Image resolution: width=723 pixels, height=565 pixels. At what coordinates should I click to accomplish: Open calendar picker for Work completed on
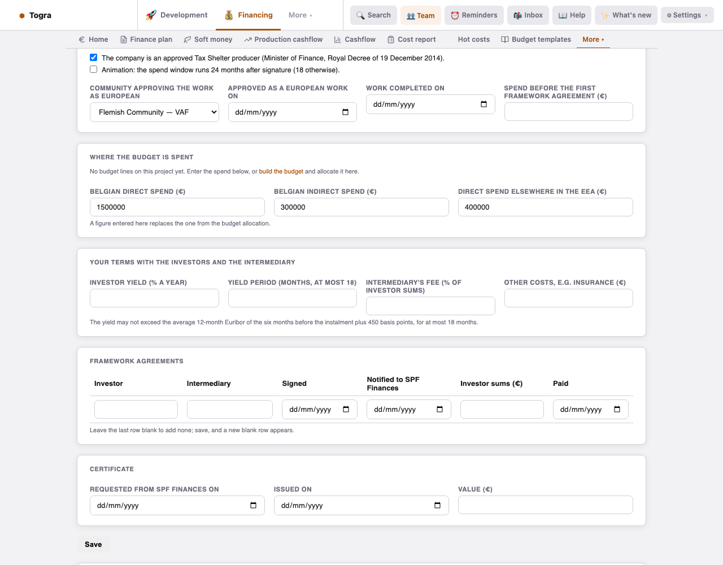tap(484, 104)
